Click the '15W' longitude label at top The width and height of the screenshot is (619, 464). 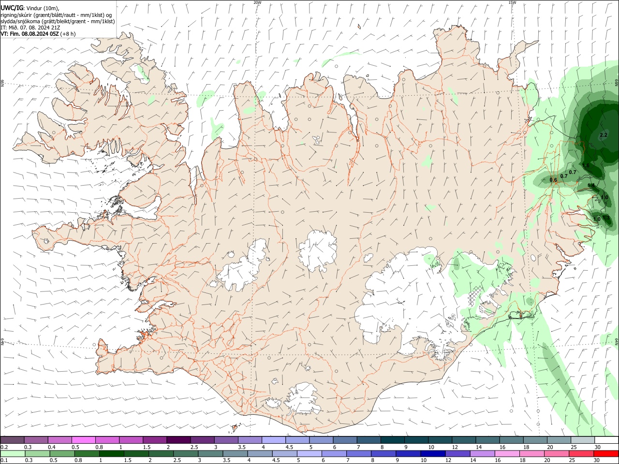click(x=512, y=2)
